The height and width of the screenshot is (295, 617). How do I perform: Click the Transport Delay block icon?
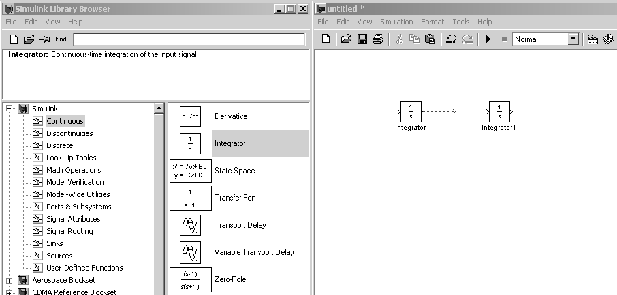pos(190,225)
